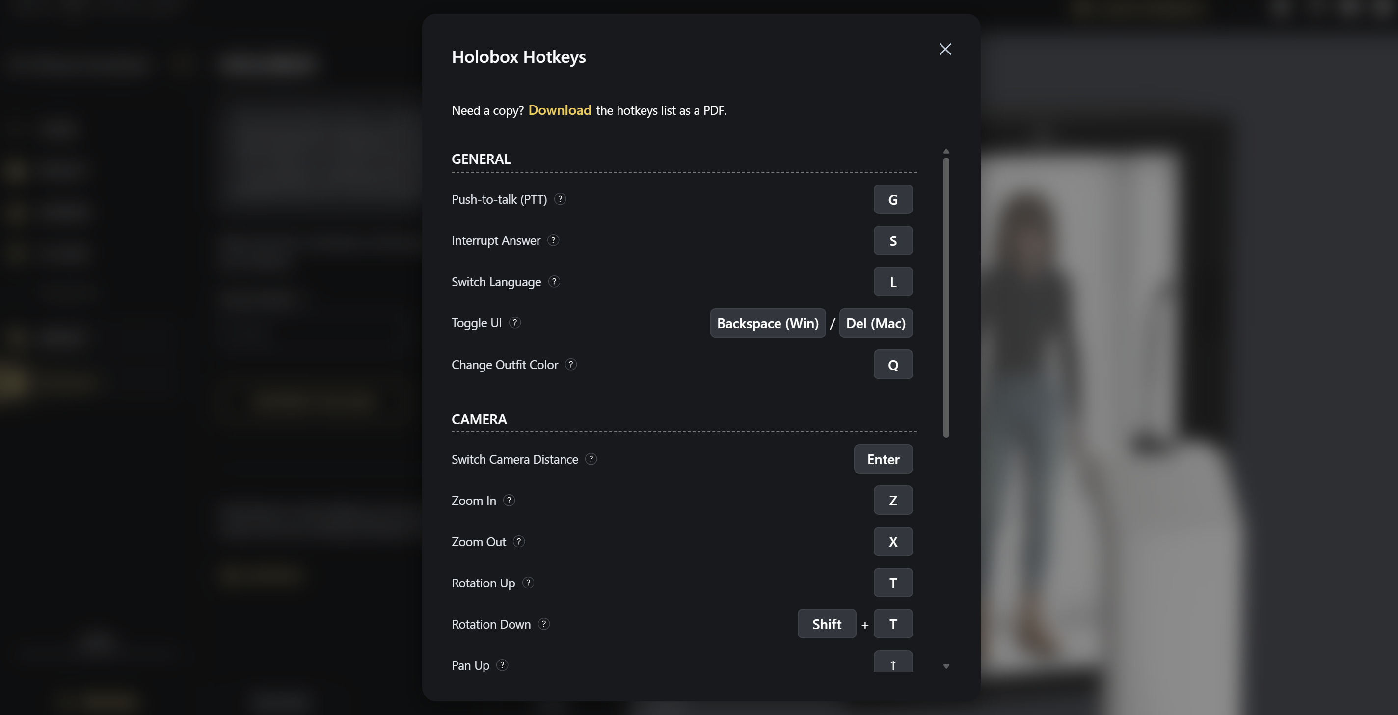
Task: Click the Shift key for Rotation Down
Action: (827, 624)
